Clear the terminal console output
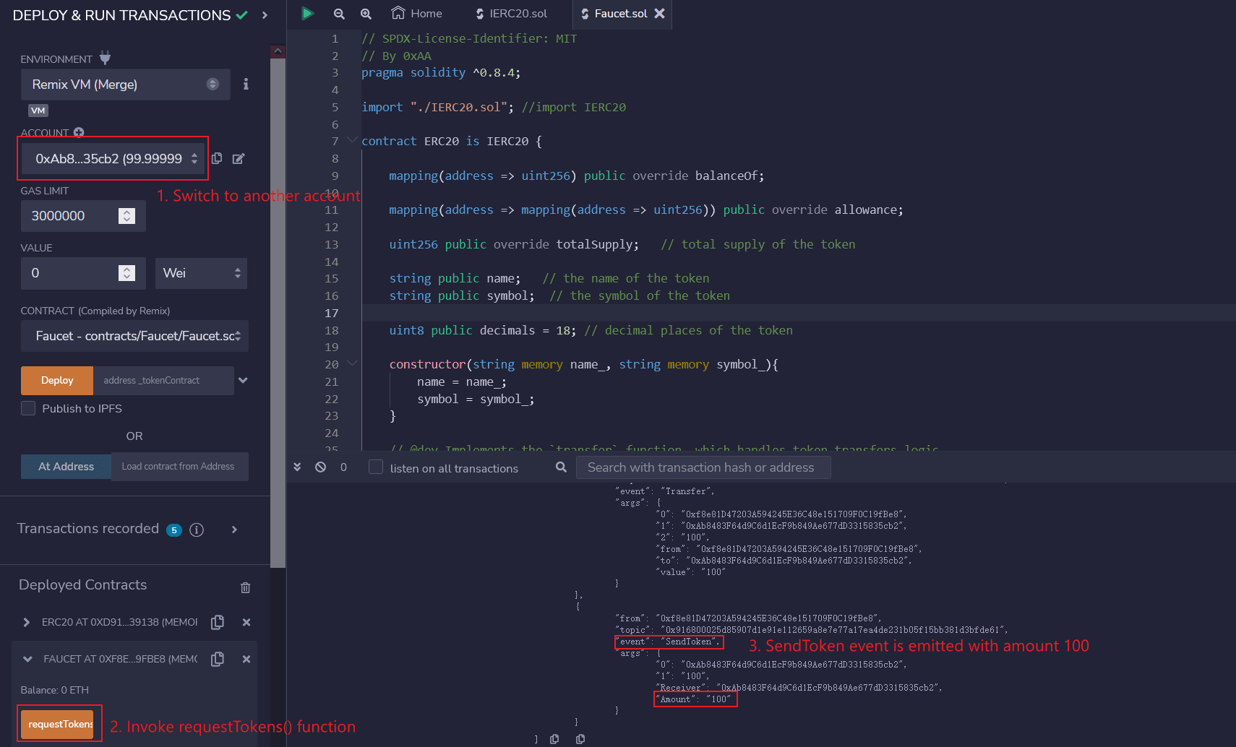This screenshot has height=747, width=1236. [320, 467]
